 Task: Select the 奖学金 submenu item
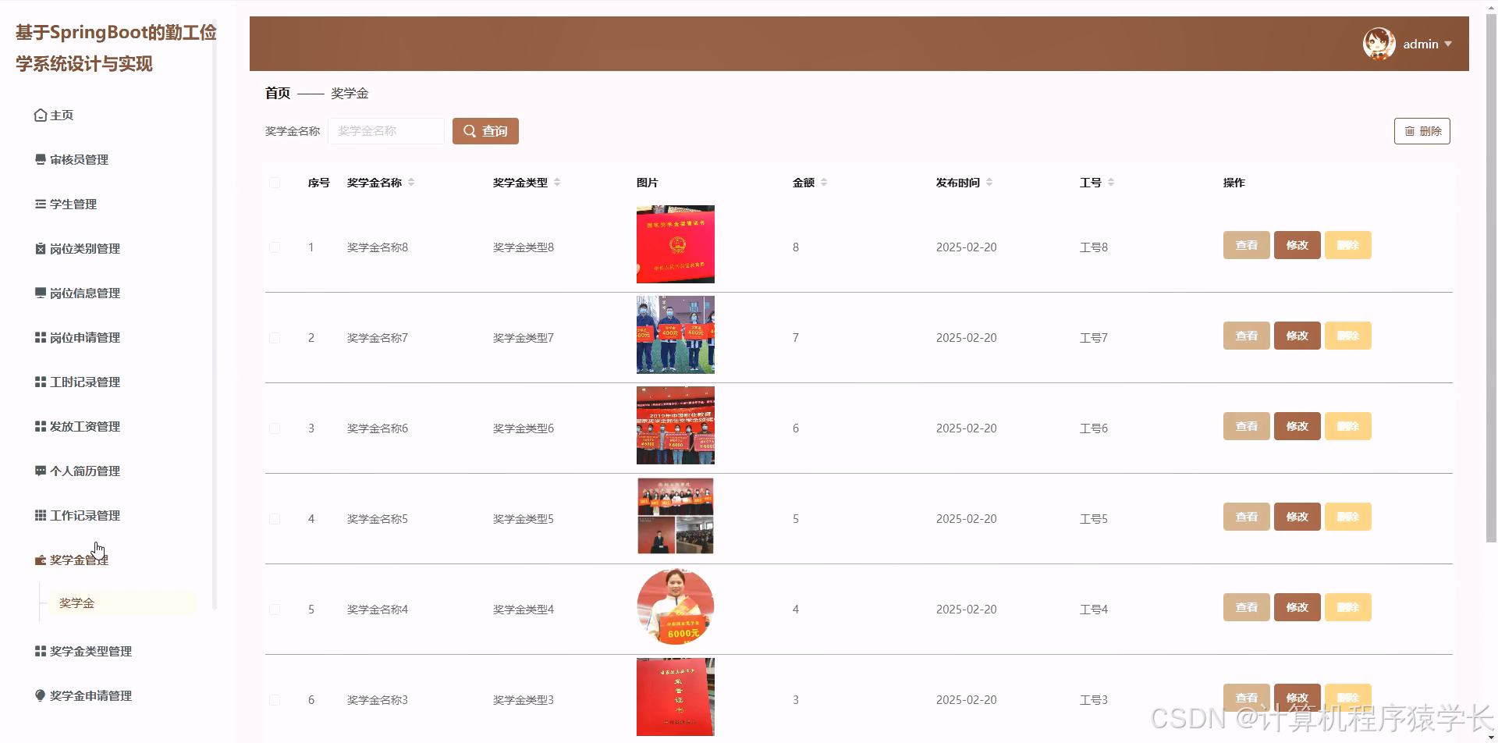click(x=122, y=603)
